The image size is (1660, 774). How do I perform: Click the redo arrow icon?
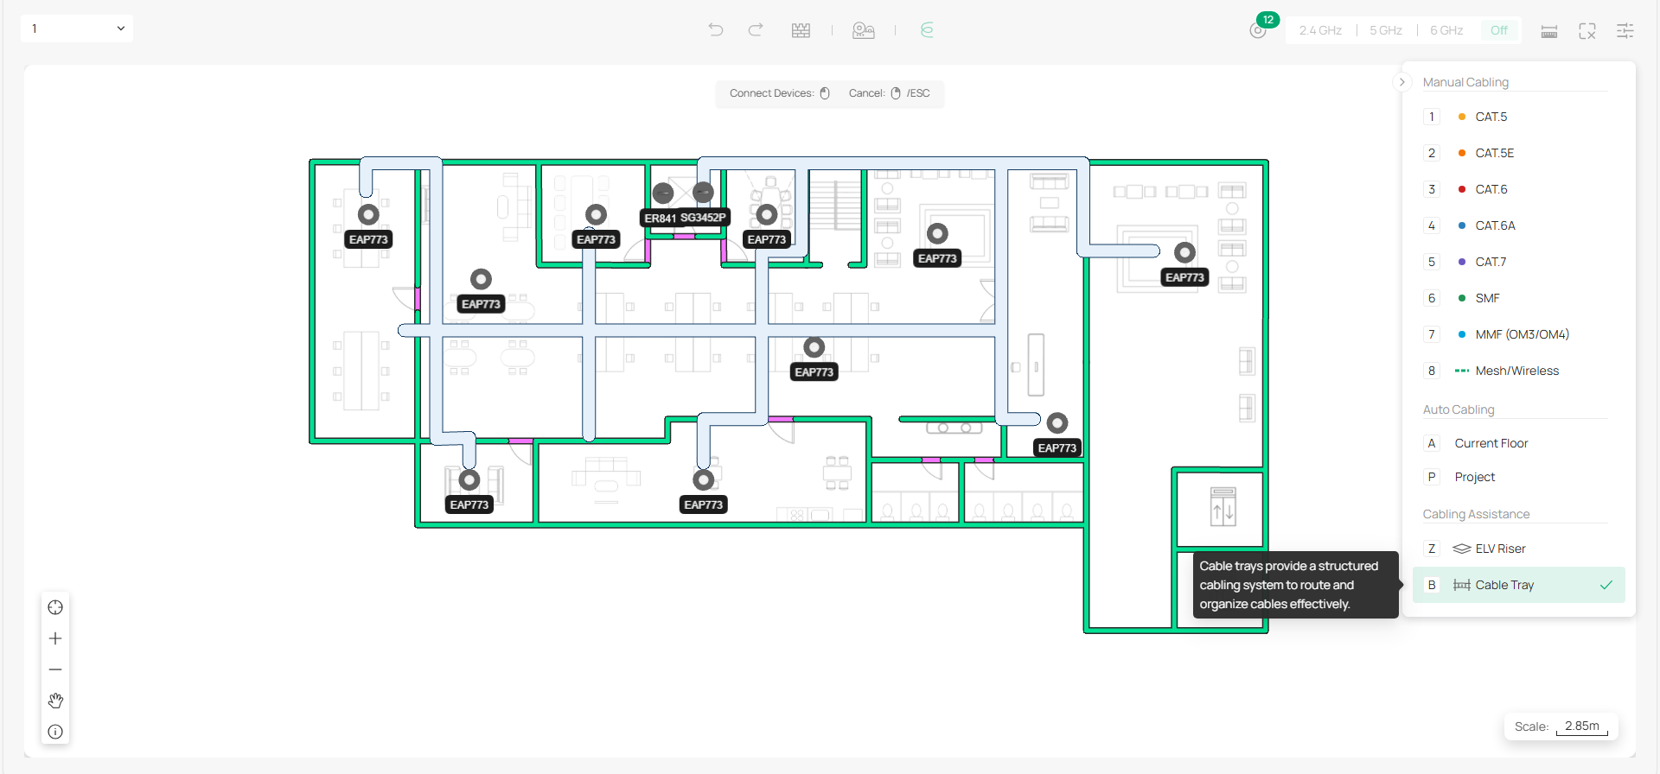pyautogui.click(x=756, y=30)
